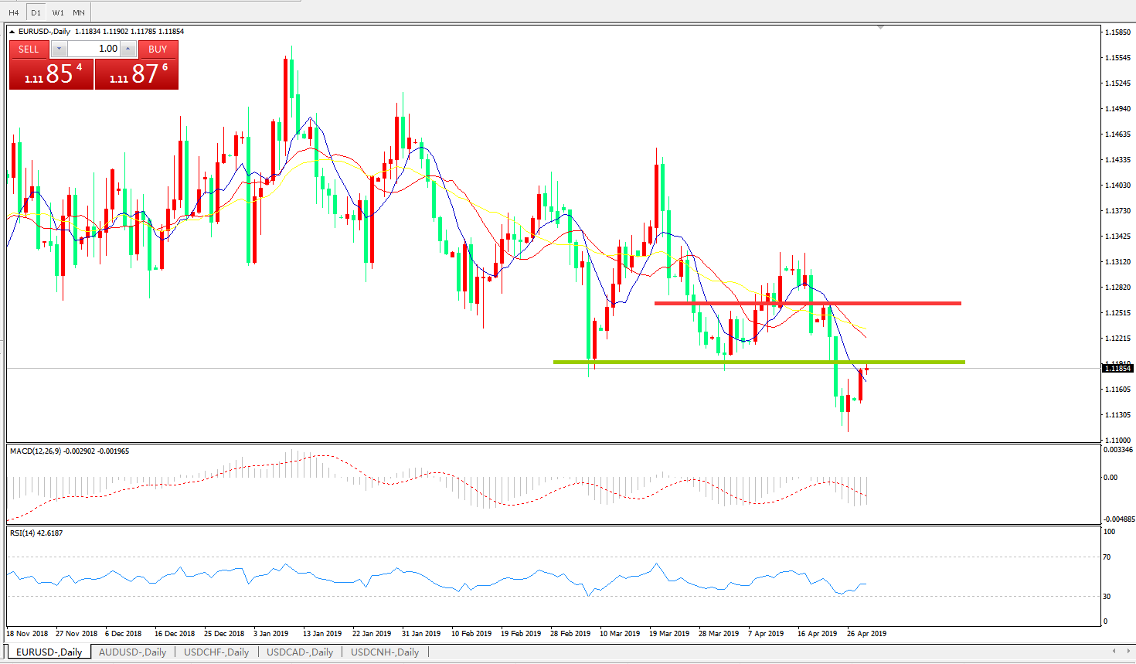Viewport: 1136px width, 664px height.
Task: Click the current price label 1.11854
Action: (x=1117, y=369)
